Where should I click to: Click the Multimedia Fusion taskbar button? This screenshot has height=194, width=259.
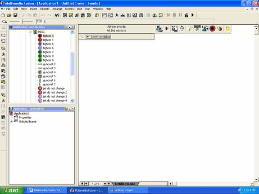point(87,190)
